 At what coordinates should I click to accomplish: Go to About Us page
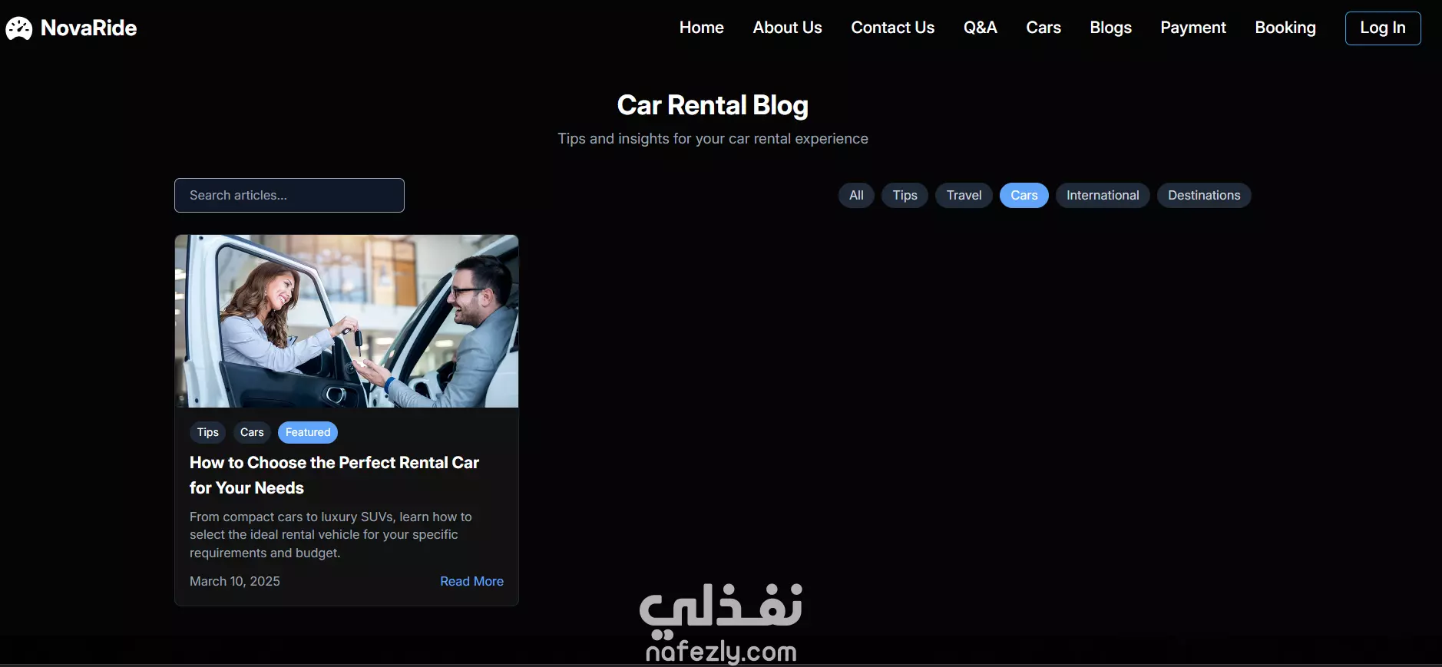click(x=787, y=28)
